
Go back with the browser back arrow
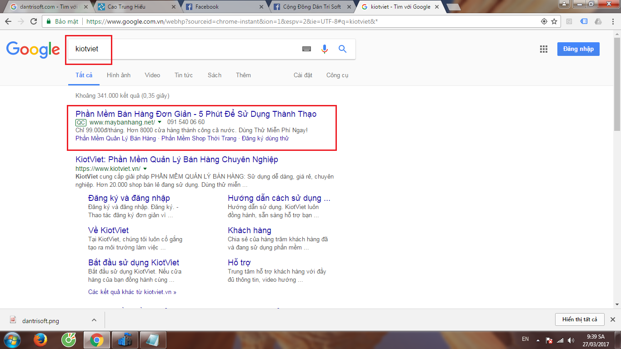pos(8,21)
